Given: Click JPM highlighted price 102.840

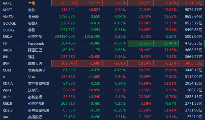Looking at the screenshot, I should (x=64, y=63).
